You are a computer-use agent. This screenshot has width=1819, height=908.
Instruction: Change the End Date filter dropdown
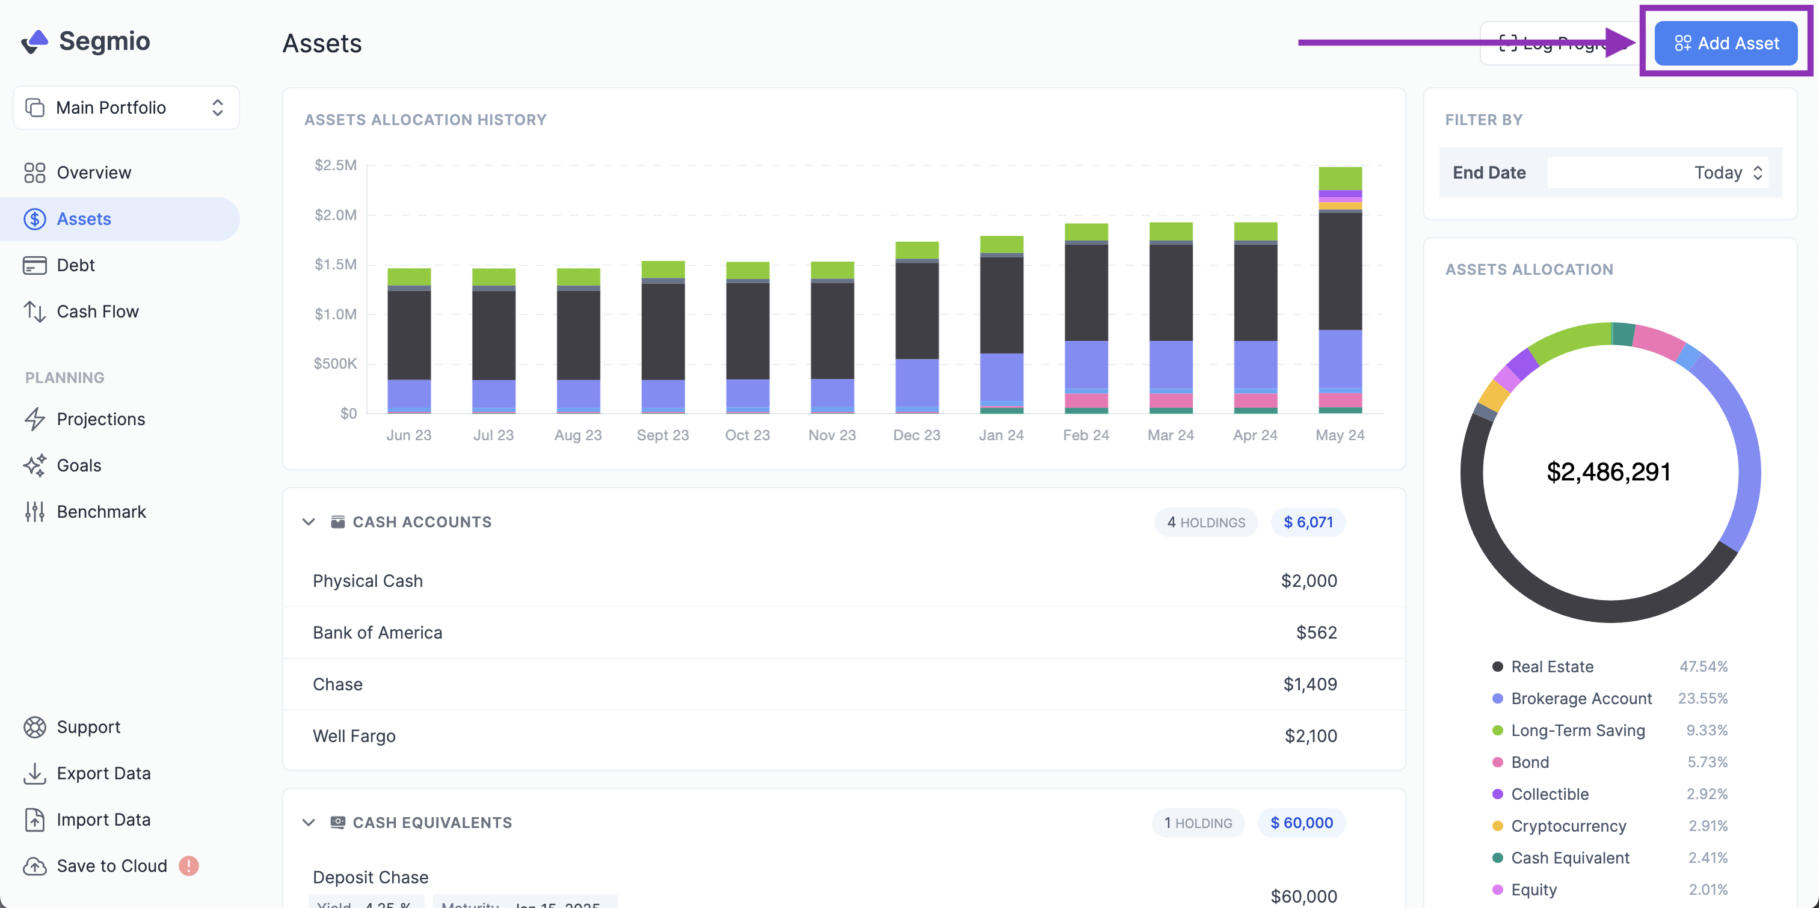point(1730,171)
